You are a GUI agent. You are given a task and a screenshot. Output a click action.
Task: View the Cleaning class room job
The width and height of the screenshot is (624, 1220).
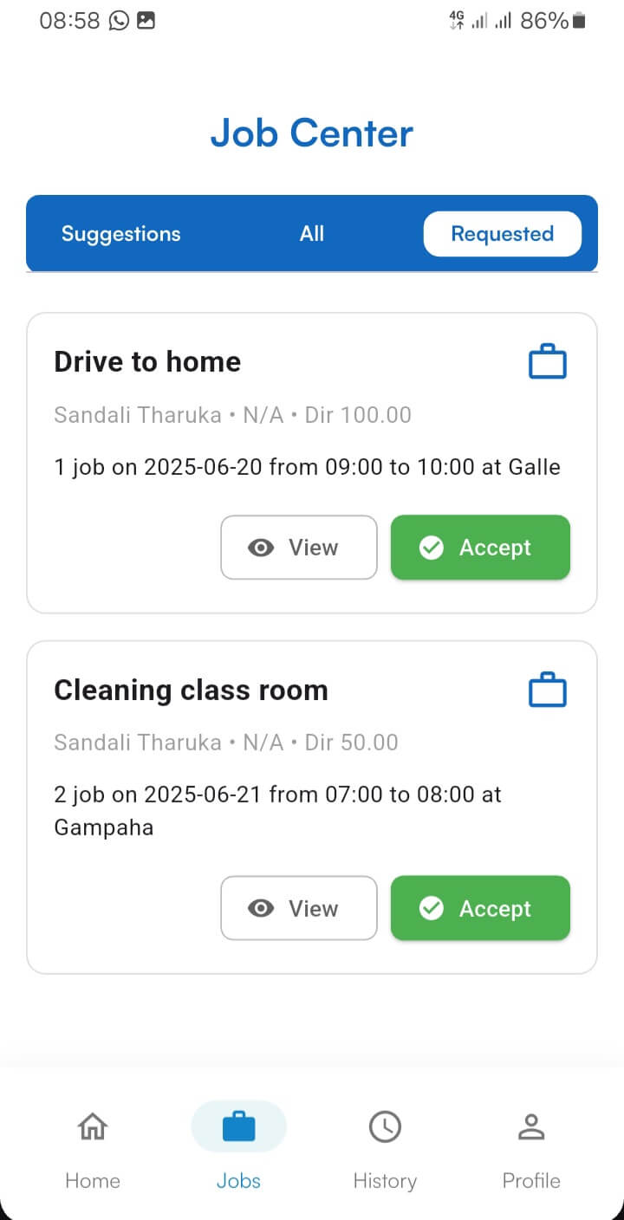click(x=299, y=908)
